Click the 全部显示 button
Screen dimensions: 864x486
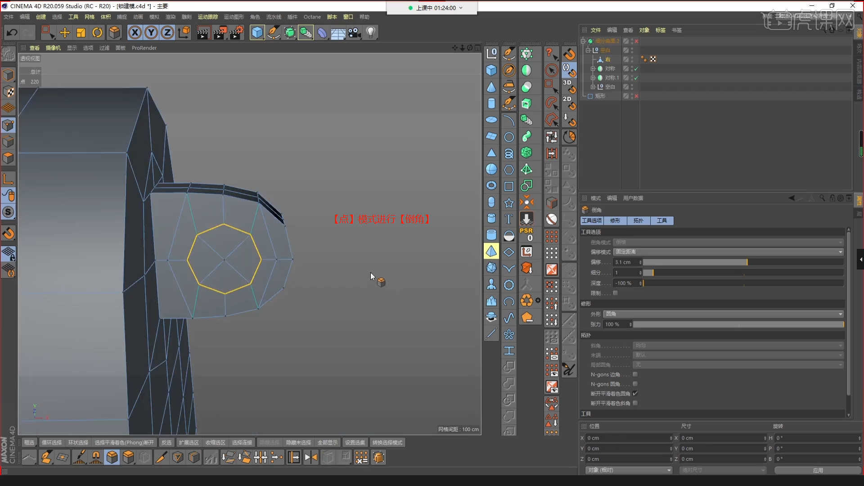tap(328, 443)
